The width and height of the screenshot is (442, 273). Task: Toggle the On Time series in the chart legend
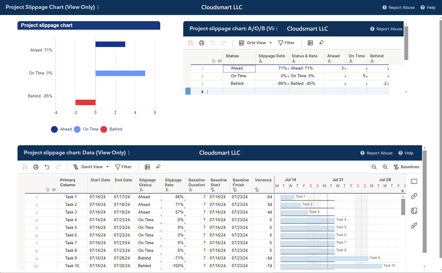tap(86, 129)
